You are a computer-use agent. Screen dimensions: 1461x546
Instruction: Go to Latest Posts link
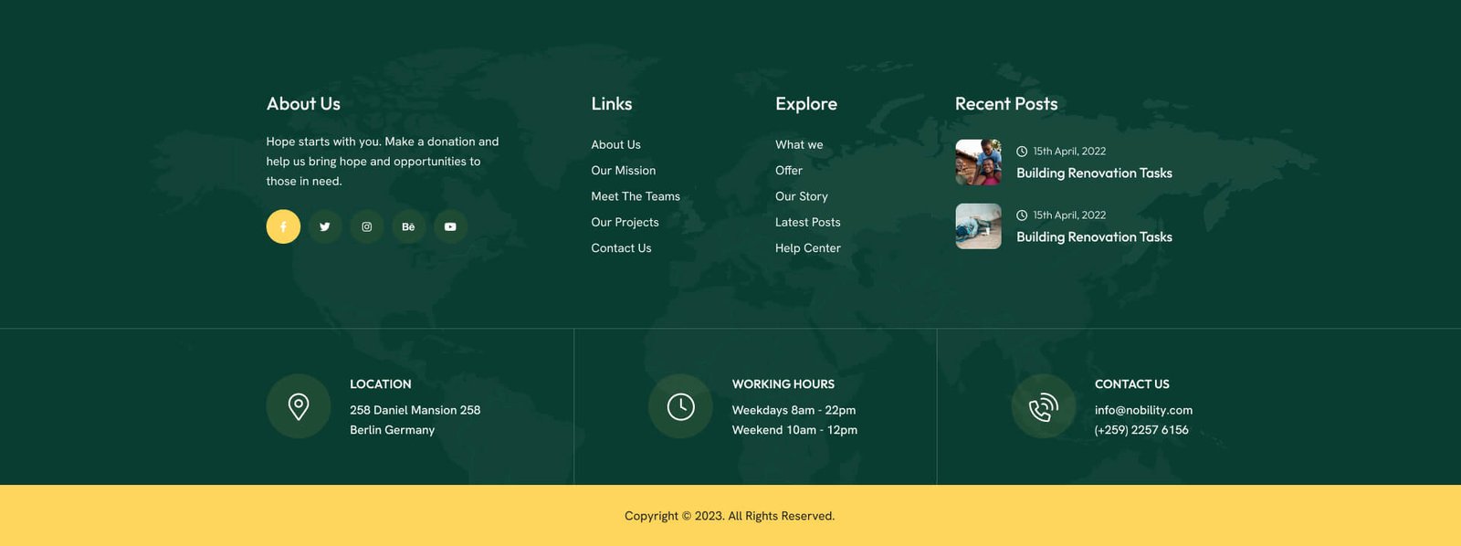click(808, 222)
